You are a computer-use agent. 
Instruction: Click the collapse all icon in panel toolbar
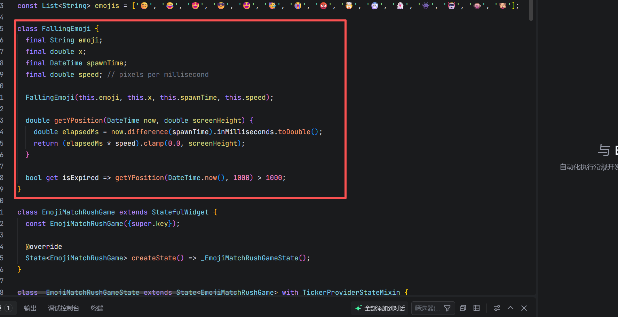(x=463, y=308)
